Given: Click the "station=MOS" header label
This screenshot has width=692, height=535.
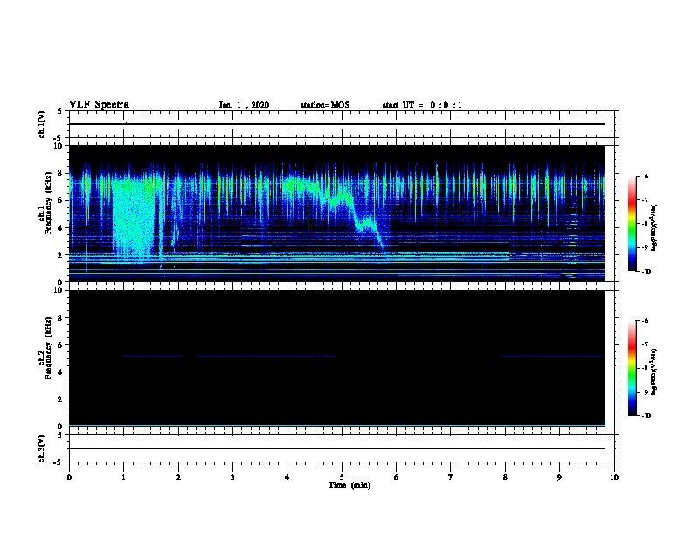Looking at the screenshot, I should pos(325,105).
